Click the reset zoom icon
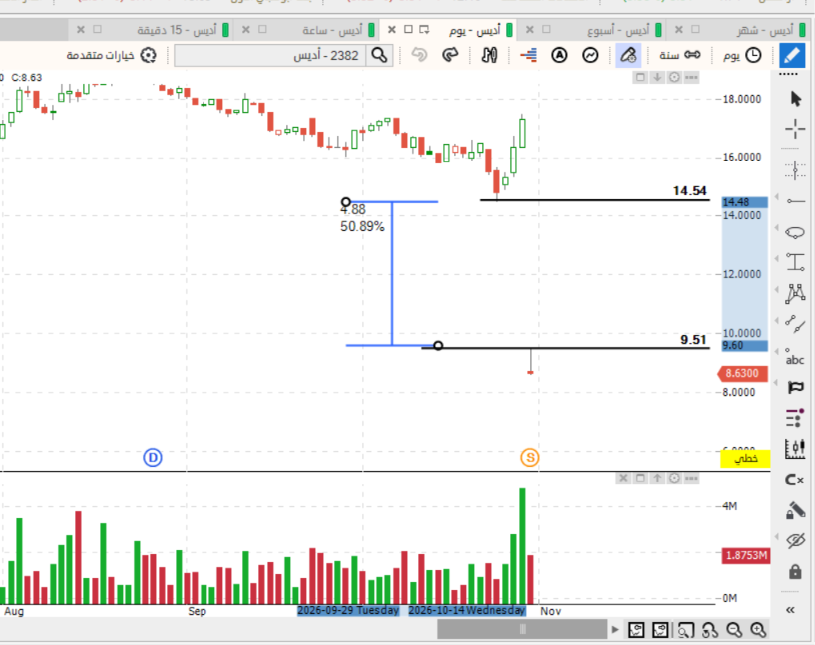This screenshot has height=645, width=815. coord(710,630)
